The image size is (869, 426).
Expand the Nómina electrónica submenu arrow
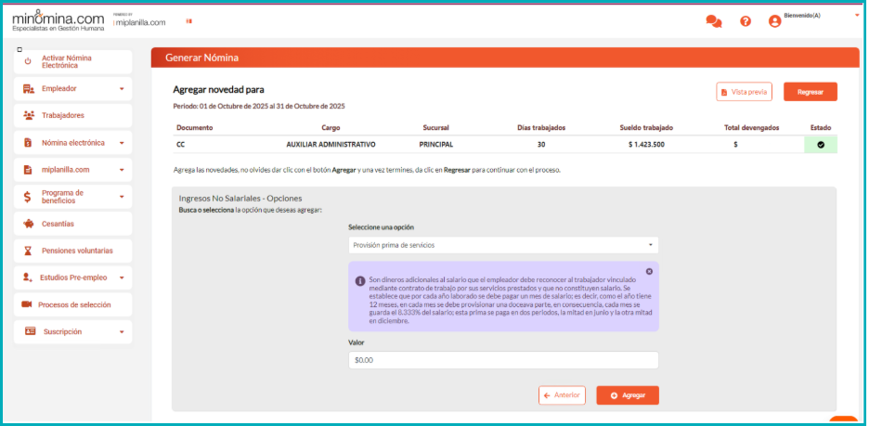(x=122, y=143)
